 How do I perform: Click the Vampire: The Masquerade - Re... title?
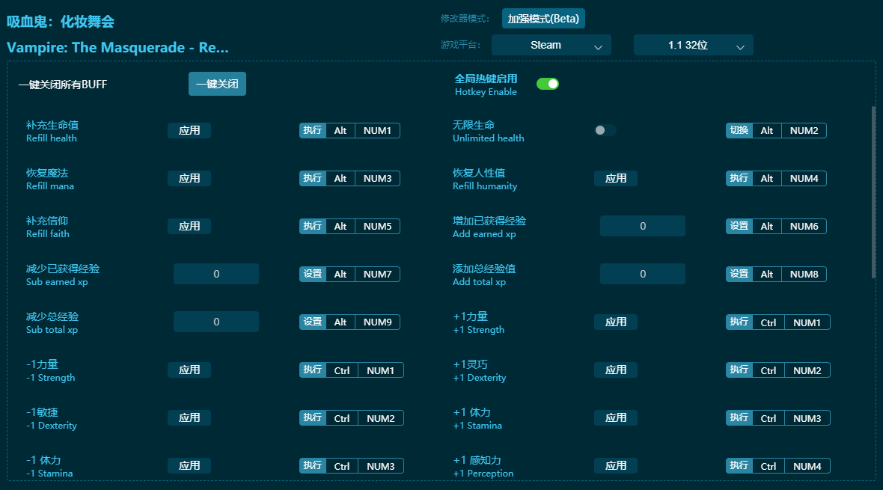coord(117,47)
